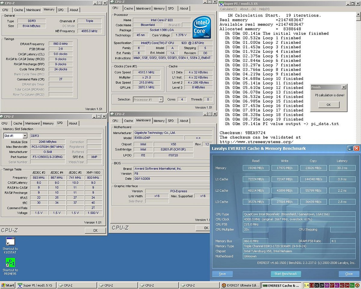361x289 pixels.
Task: Click the Memory Read 19348 MB/s value
Action: click(x=256, y=168)
